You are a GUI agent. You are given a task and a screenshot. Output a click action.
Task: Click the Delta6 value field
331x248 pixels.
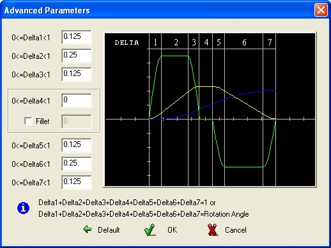coord(77,164)
